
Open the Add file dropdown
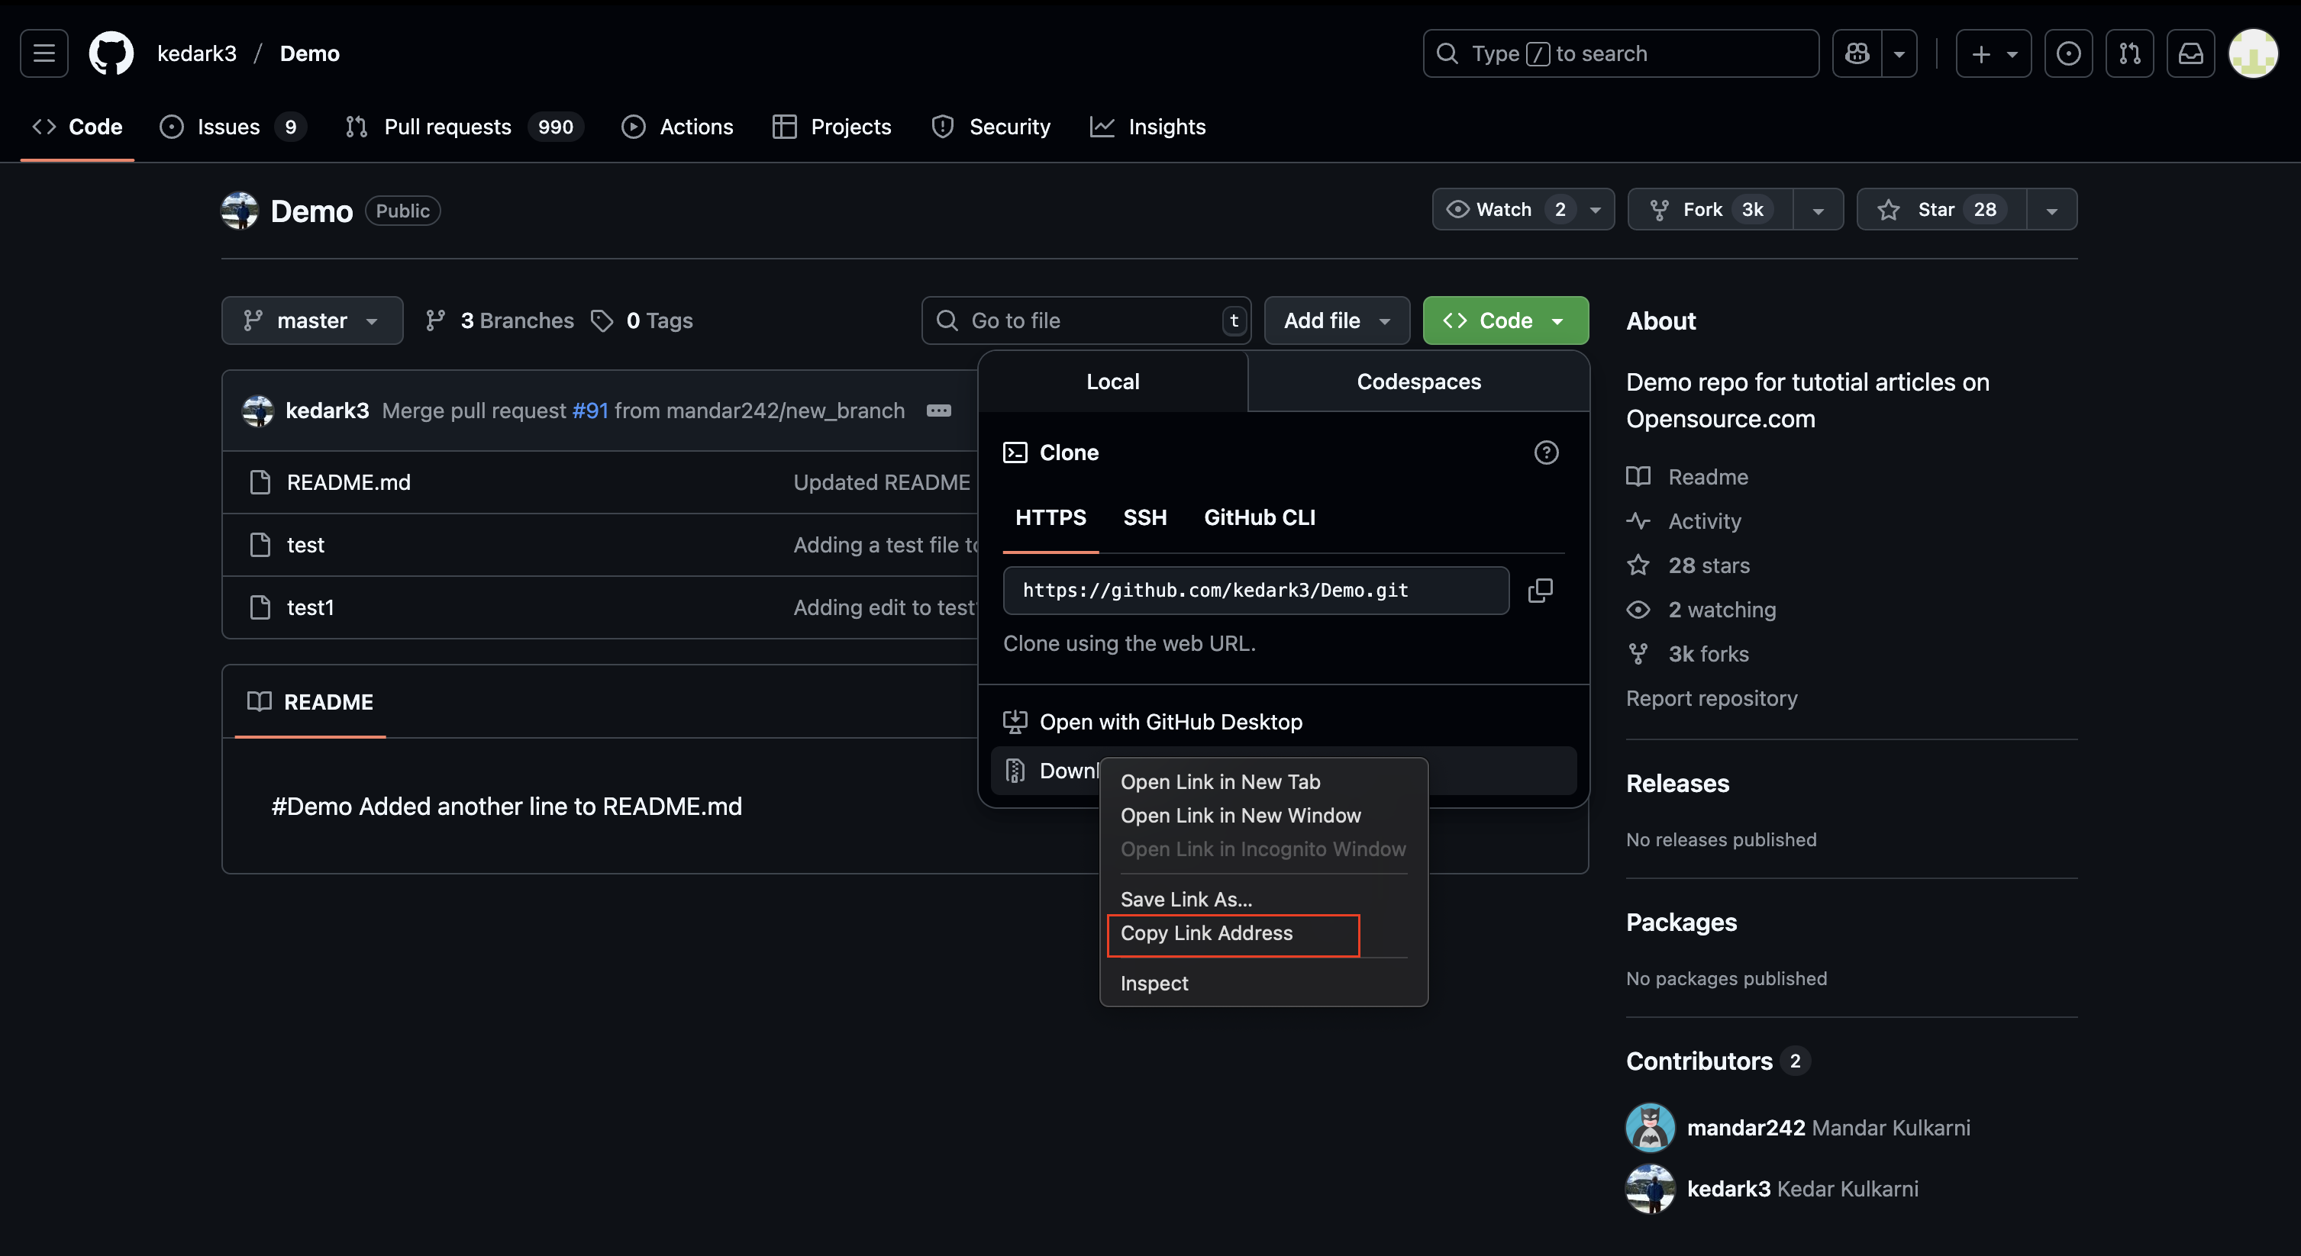[x=1336, y=320]
